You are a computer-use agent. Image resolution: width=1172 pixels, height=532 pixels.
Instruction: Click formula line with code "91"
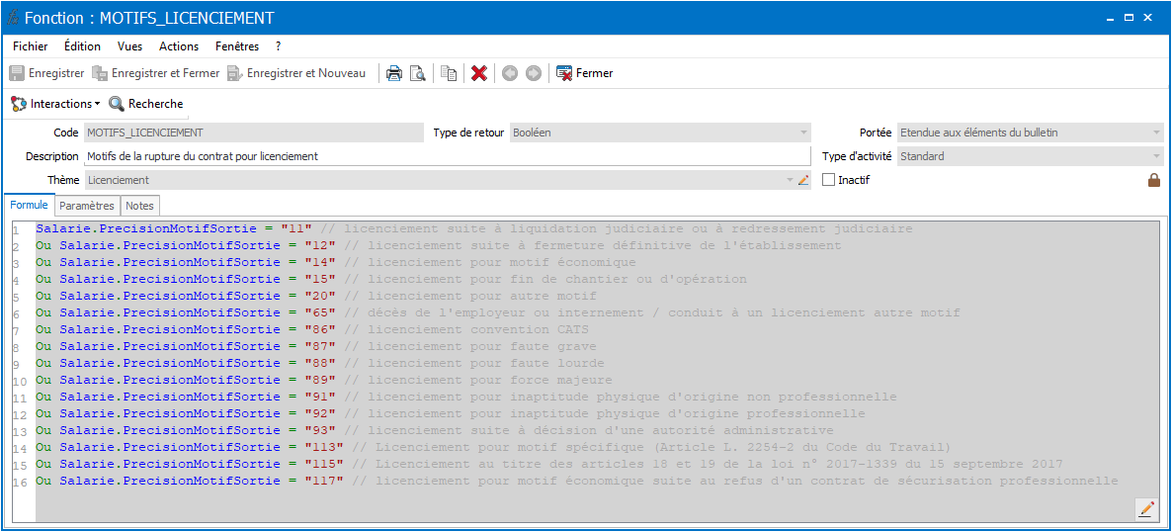point(466,397)
